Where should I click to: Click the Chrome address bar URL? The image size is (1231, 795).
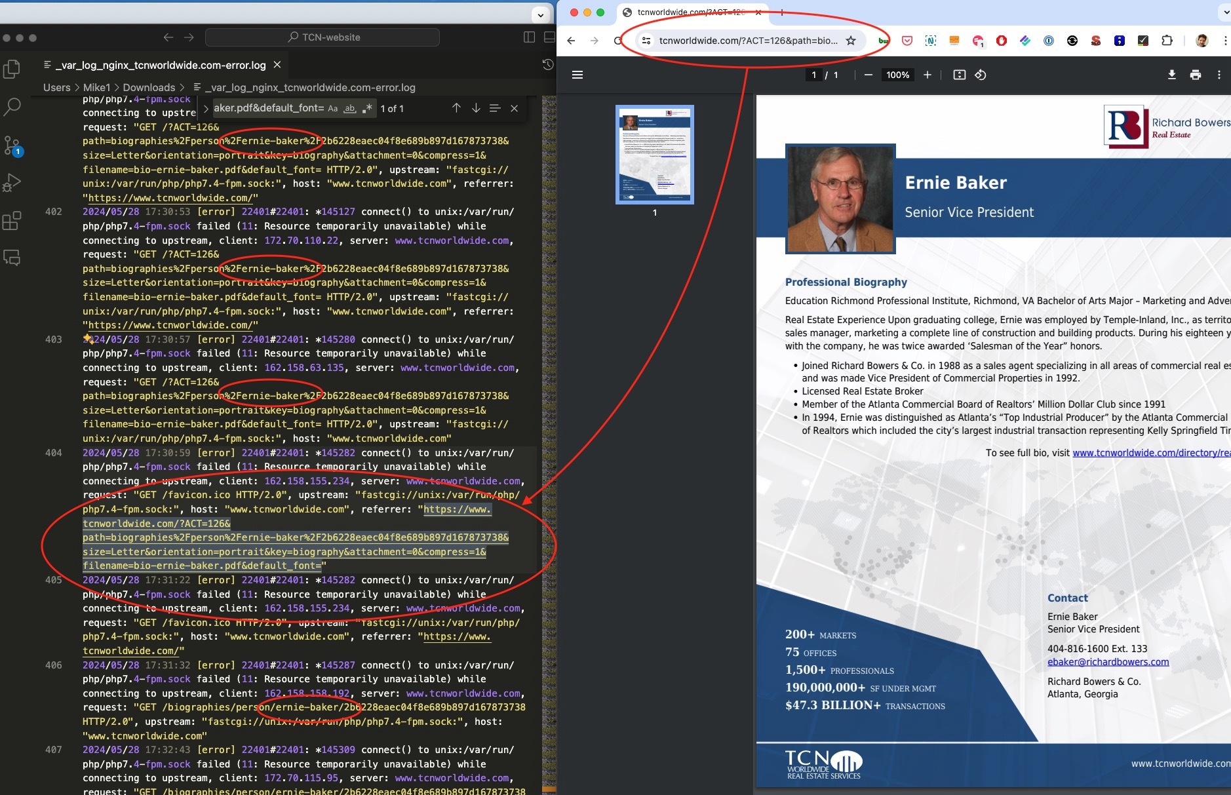[x=748, y=41]
